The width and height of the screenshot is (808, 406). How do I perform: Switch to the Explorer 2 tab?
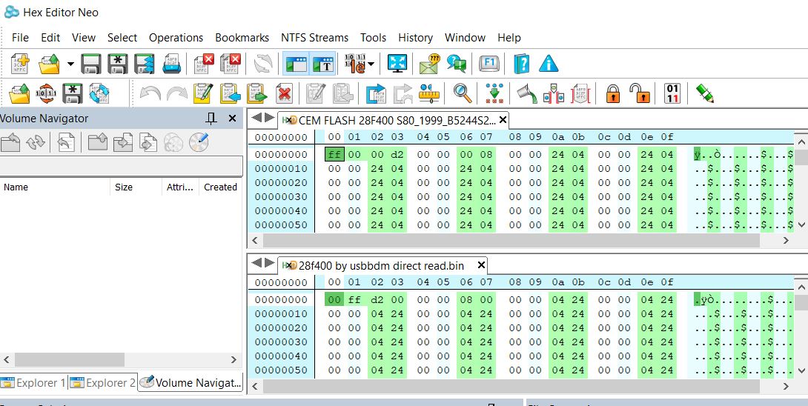click(x=103, y=383)
